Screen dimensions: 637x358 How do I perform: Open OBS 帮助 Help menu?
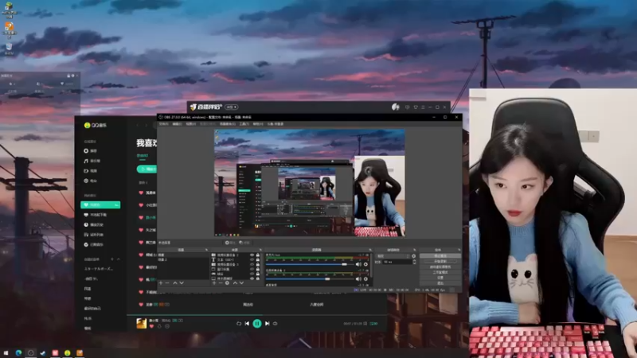click(x=258, y=124)
